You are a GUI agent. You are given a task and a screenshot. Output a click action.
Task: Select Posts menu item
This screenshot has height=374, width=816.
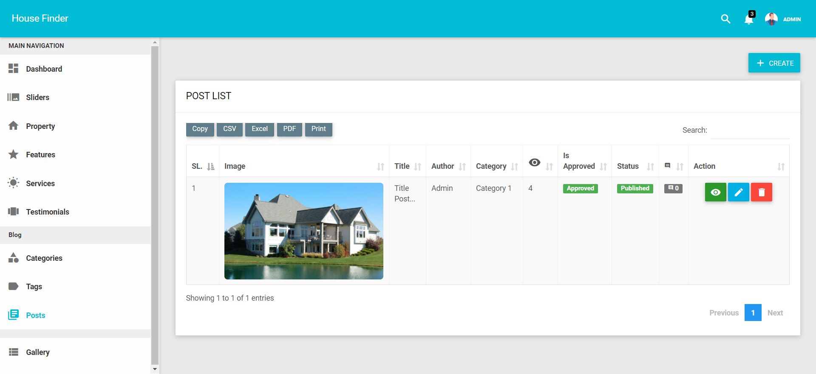(x=75, y=315)
